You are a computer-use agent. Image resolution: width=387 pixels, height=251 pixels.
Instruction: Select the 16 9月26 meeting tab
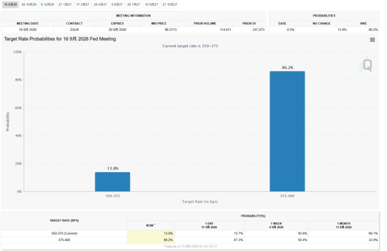pyautogui.click(x=10, y=5)
